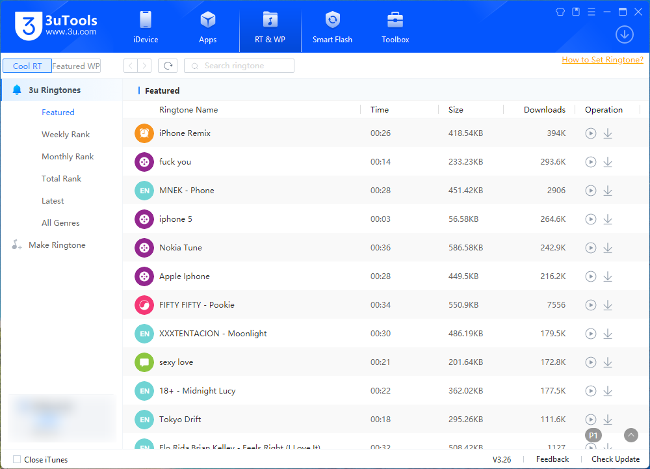Screen dimensions: 650x469
Task: Play the iphone 5 ringtone
Action: click(x=591, y=219)
